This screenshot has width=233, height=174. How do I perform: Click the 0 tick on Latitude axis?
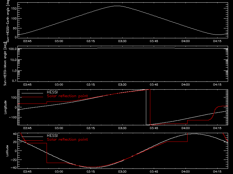coord(16,151)
